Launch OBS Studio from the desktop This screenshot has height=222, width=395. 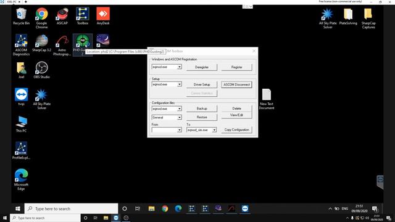click(x=41, y=70)
